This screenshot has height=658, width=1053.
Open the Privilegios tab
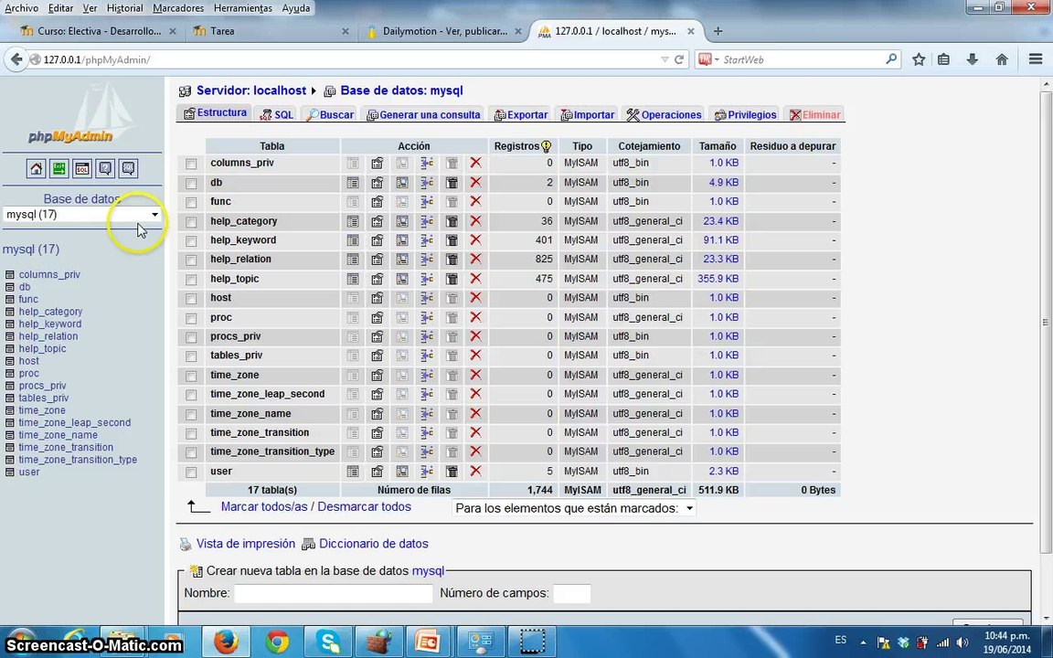click(745, 115)
